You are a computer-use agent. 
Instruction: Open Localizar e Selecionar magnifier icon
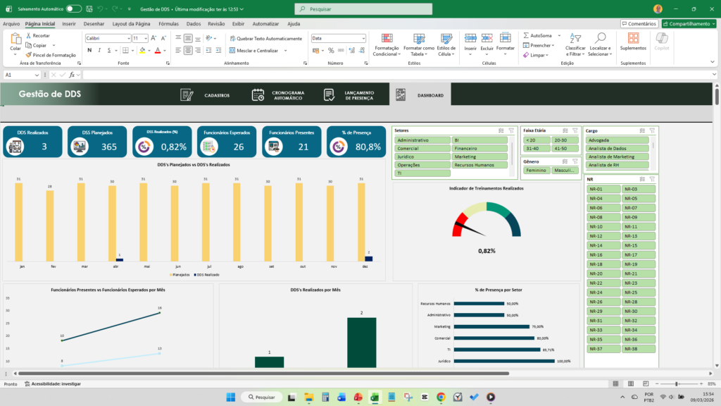600,38
